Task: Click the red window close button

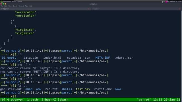Action: point(1,4)
